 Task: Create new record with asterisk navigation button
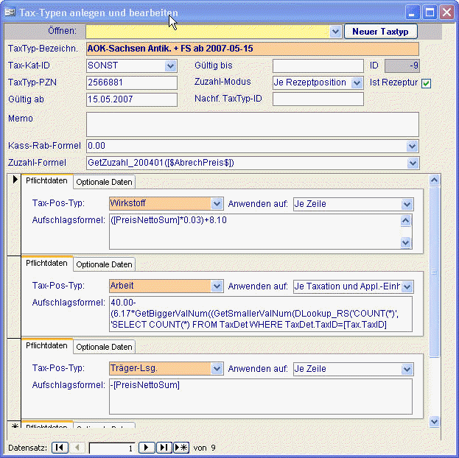[x=181, y=448]
